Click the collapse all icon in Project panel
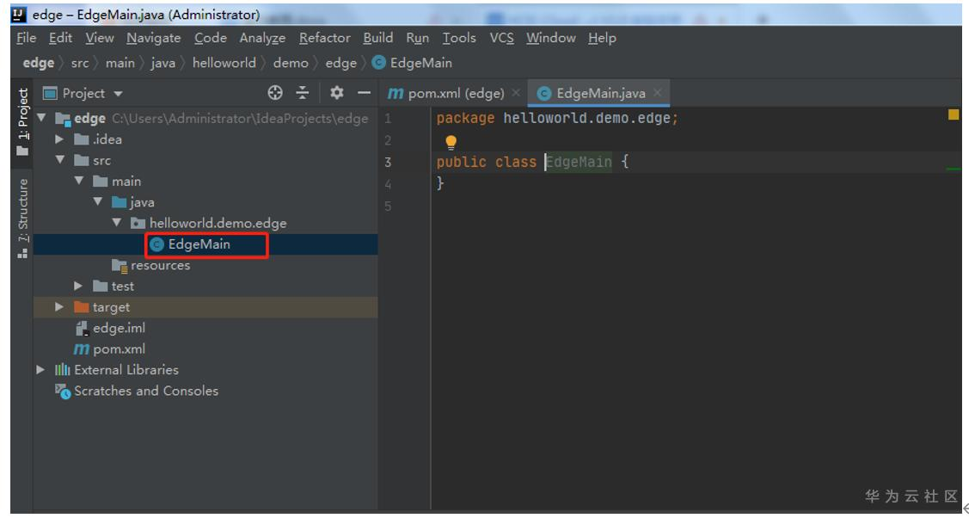 click(302, 93)
